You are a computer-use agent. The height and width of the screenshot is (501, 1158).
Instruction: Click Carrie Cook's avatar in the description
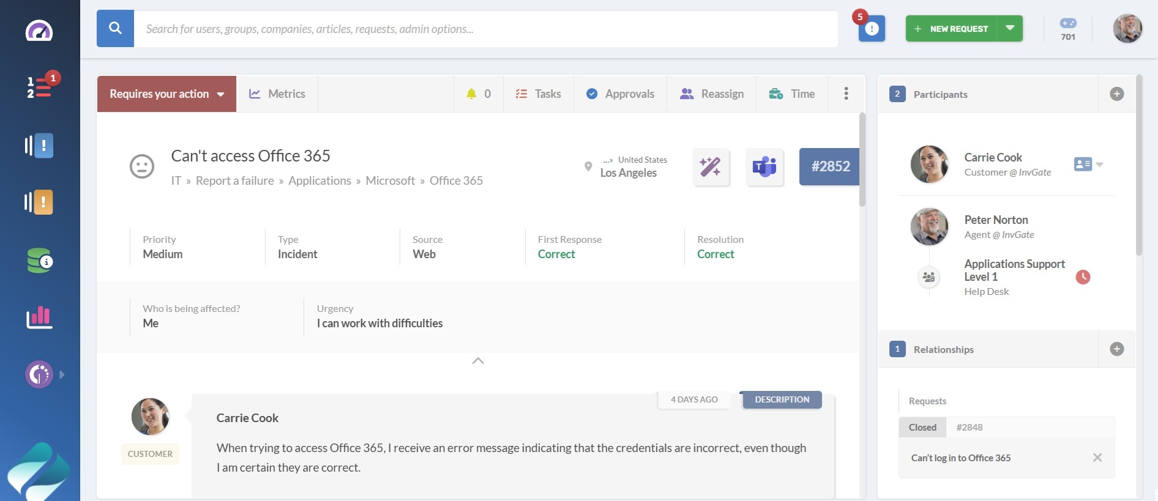[150, 417]
